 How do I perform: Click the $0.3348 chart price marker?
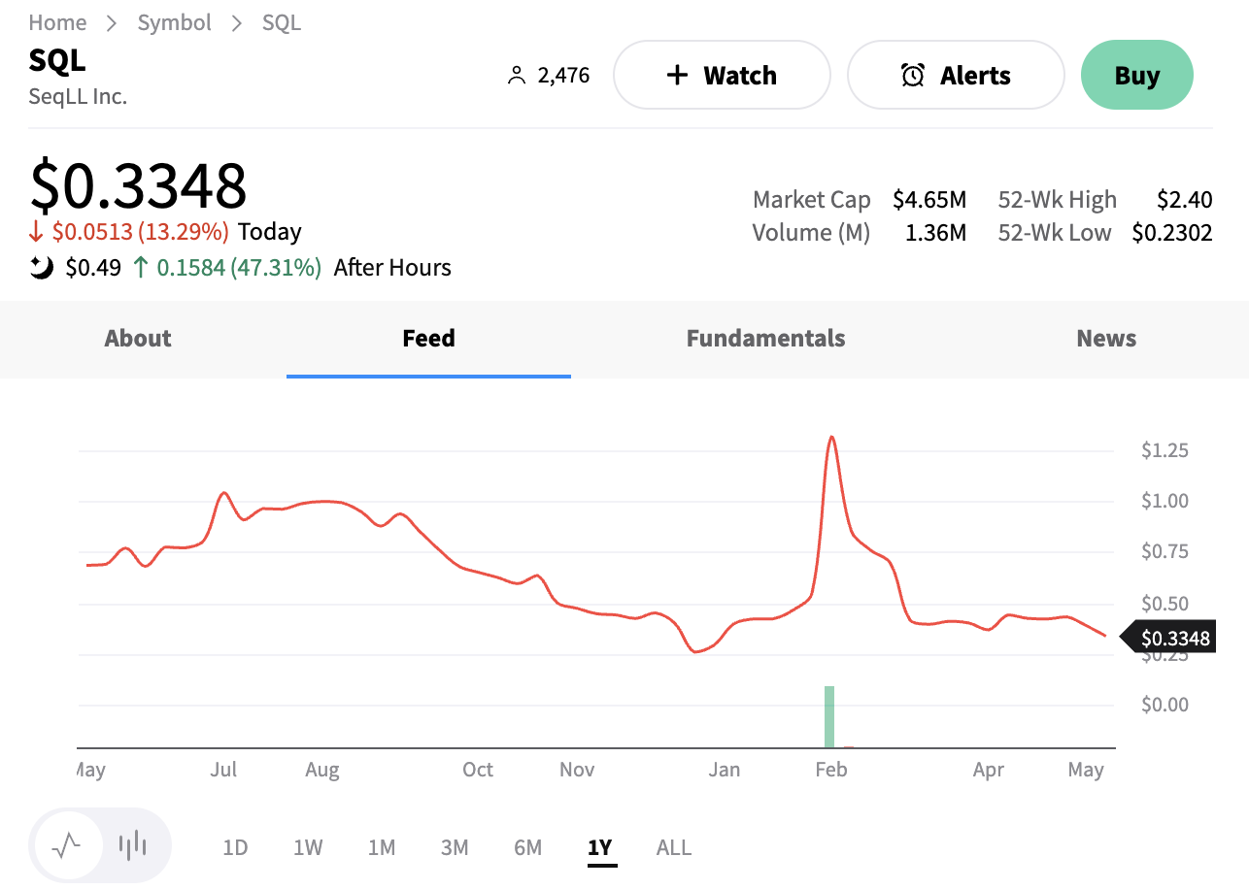pyautogui.click(x=1168, y=638)
